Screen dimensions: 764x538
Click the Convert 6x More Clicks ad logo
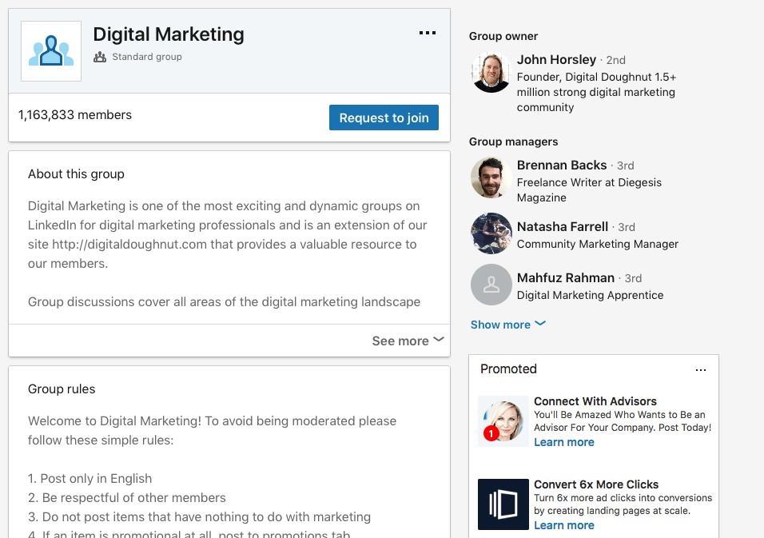(503, 504)
